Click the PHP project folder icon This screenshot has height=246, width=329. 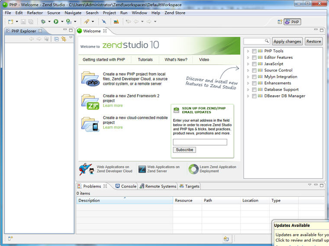(90, 79)
